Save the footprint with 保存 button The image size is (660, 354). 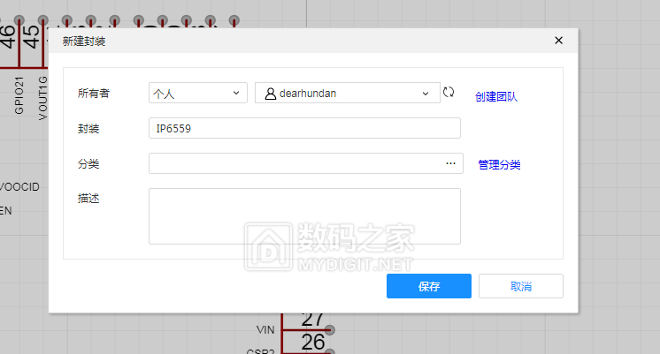[x=429, y=286]
